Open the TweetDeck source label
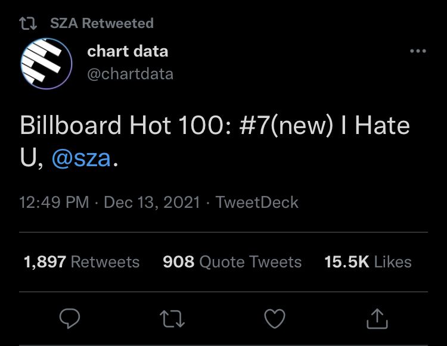The image size is (447, 346). [257, 202]
